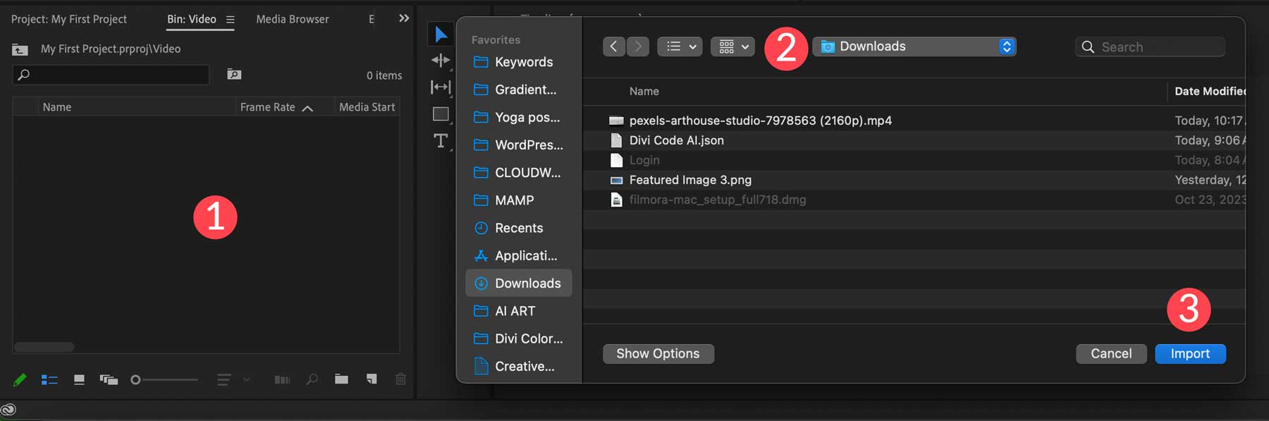Click the Import button
The width and height of the screenshot is (1269, 421).
pyautogui.click(x=1190, y=353)
